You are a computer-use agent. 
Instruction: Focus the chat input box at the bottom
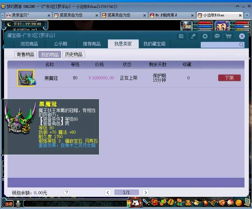pyautogui.click(x=76, y=203)
